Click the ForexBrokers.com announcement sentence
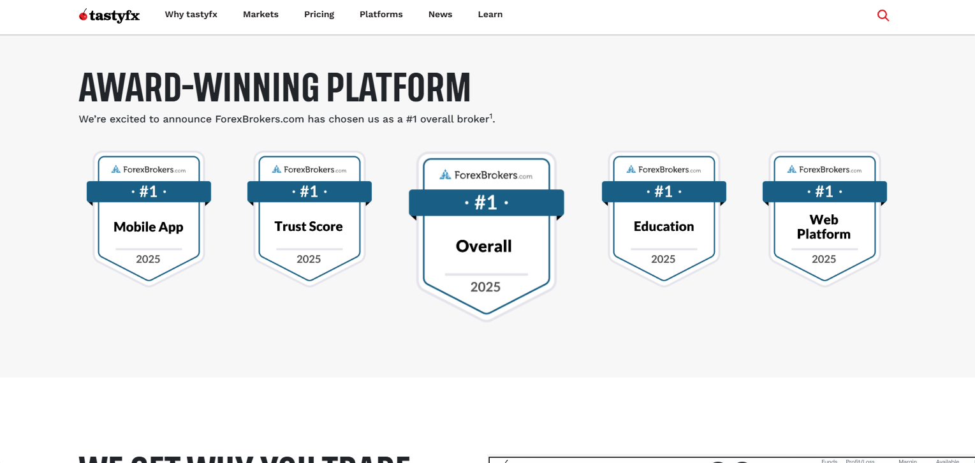Image resolution: width=975 pixels, height=463 pixels. 287,119
